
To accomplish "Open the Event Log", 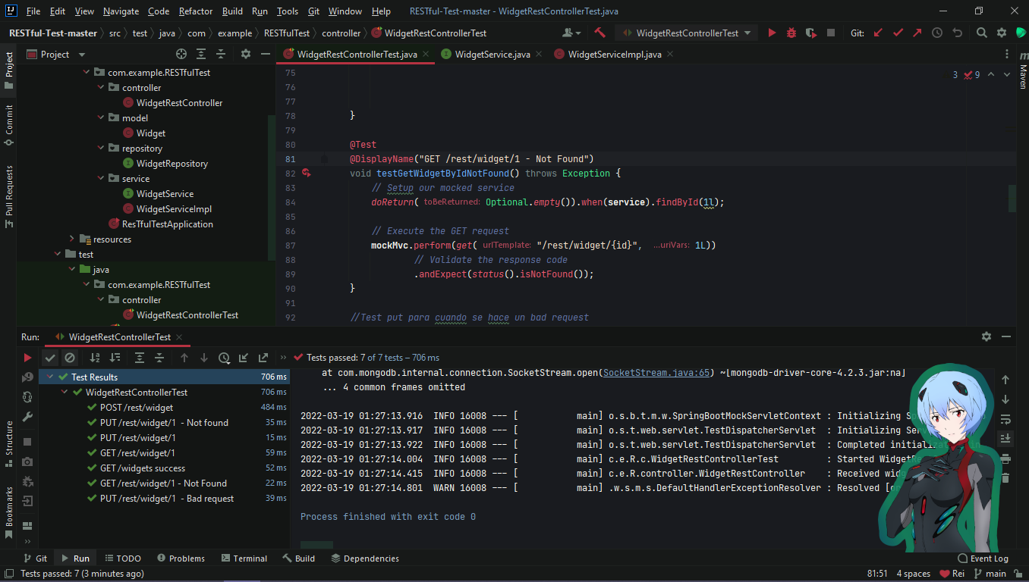I will 983,559.
